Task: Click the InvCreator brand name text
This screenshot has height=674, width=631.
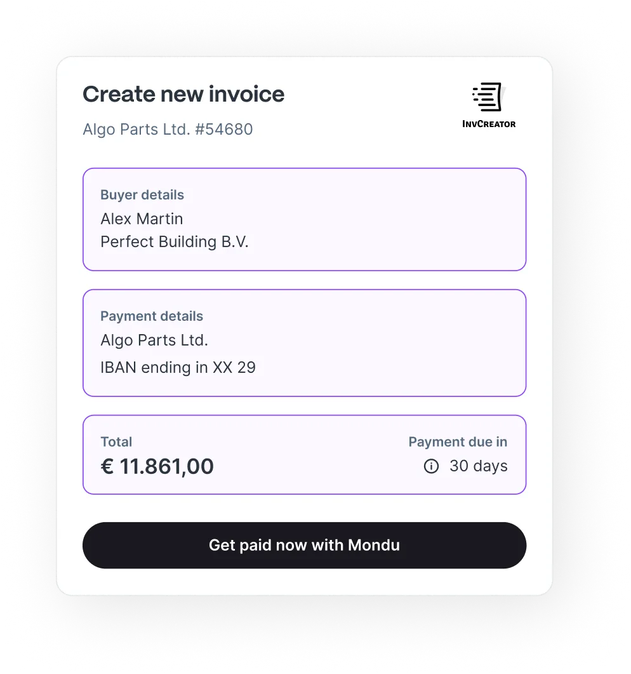Action: coord(489,124)
